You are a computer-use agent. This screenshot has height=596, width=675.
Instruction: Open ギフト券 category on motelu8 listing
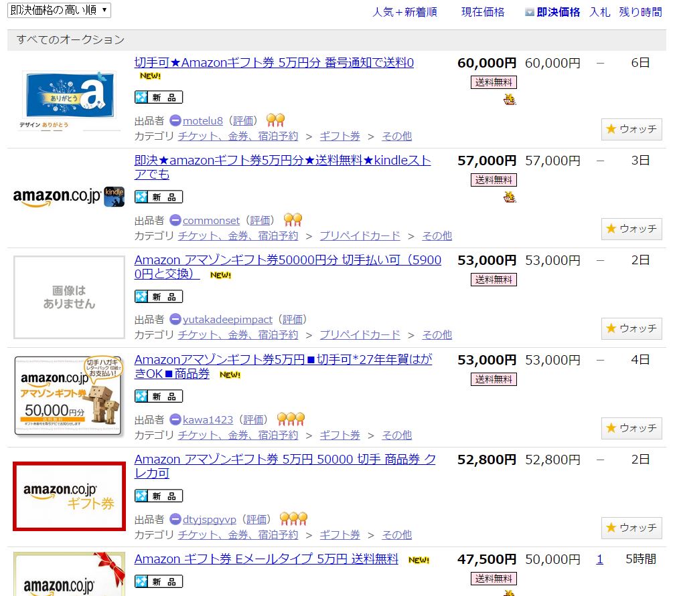pos(340,136)
